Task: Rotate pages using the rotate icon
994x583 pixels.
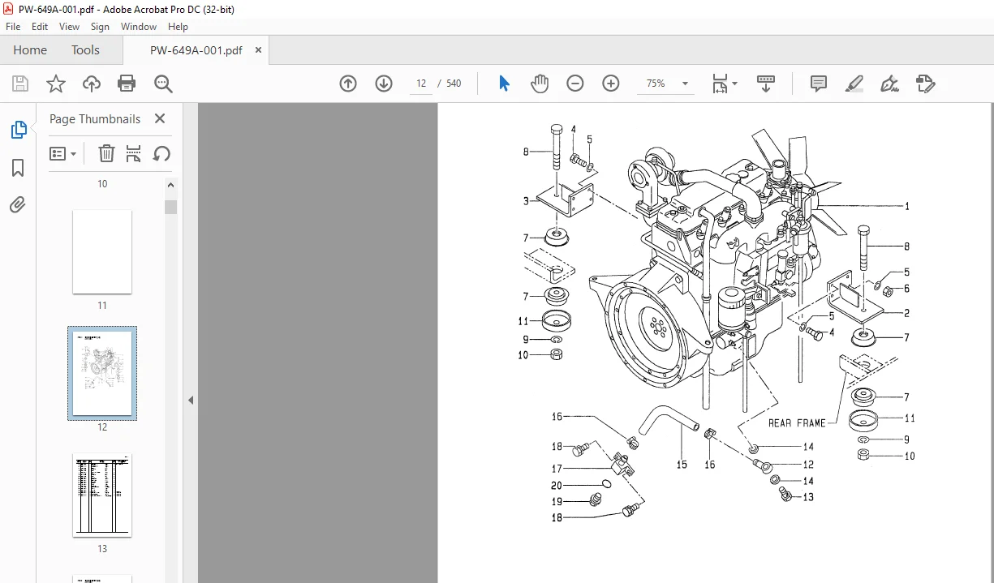Action: click(x=161, y=153)
